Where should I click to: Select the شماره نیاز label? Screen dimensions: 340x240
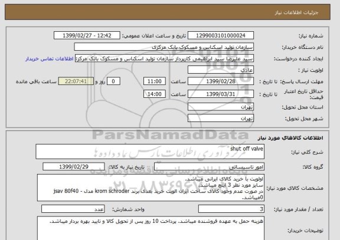point(311,36)
